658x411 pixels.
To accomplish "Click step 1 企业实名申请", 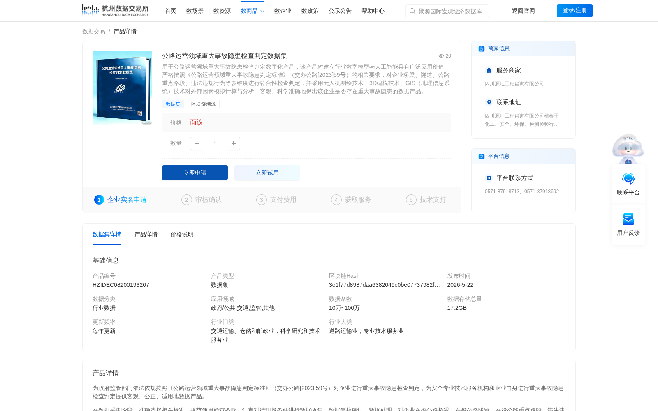I will (120, 200).
